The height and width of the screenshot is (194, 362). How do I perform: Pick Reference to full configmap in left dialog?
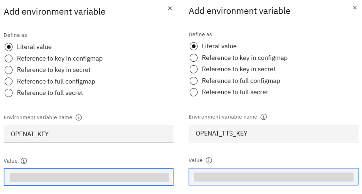click(x=8, y=81)
